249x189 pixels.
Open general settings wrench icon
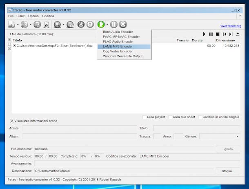[x=81, y=25]
